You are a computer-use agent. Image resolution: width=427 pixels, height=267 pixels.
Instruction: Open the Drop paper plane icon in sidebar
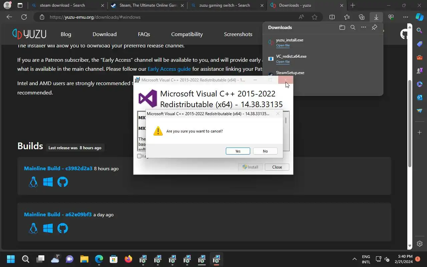420,111
